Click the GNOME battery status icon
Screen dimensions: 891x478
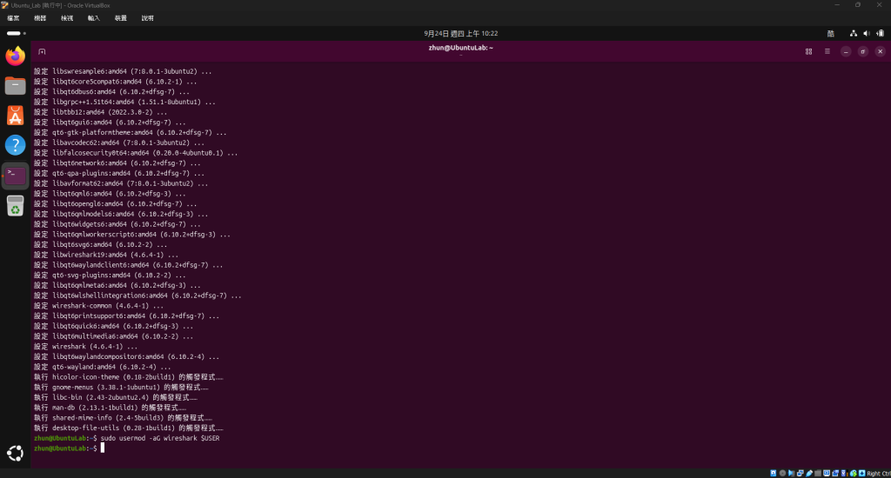pos(881,34)
